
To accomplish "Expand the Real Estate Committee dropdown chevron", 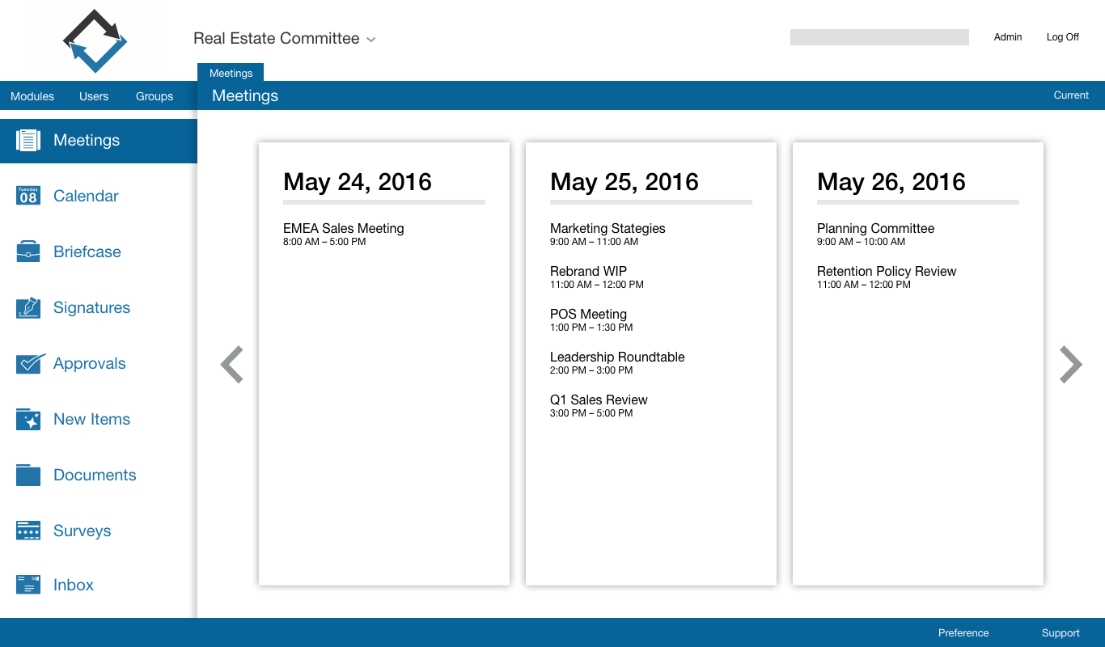I will click(371, 40).
